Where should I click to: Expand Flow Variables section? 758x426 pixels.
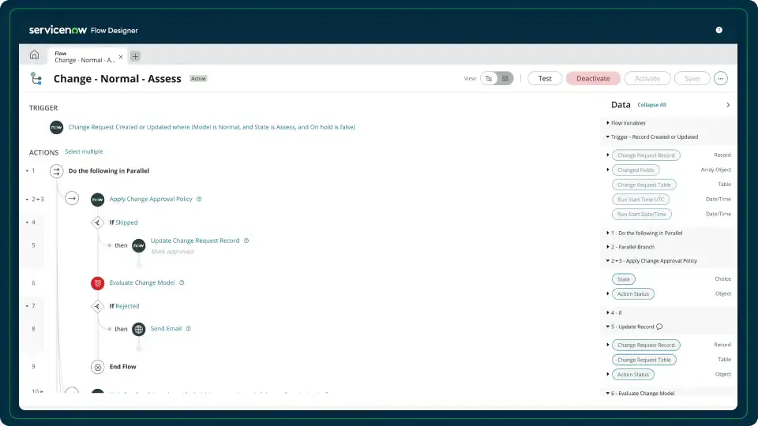pyautogui.click(x=608, y=123)
